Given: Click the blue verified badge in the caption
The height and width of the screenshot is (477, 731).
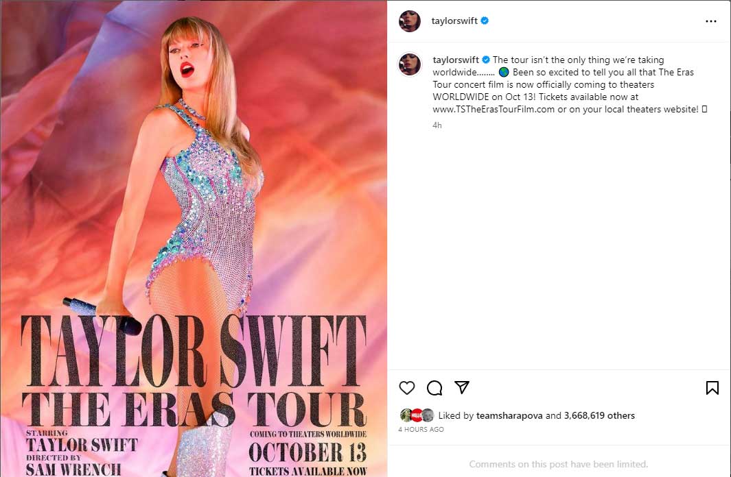Looking at the screenshot, I should (486, 60).
